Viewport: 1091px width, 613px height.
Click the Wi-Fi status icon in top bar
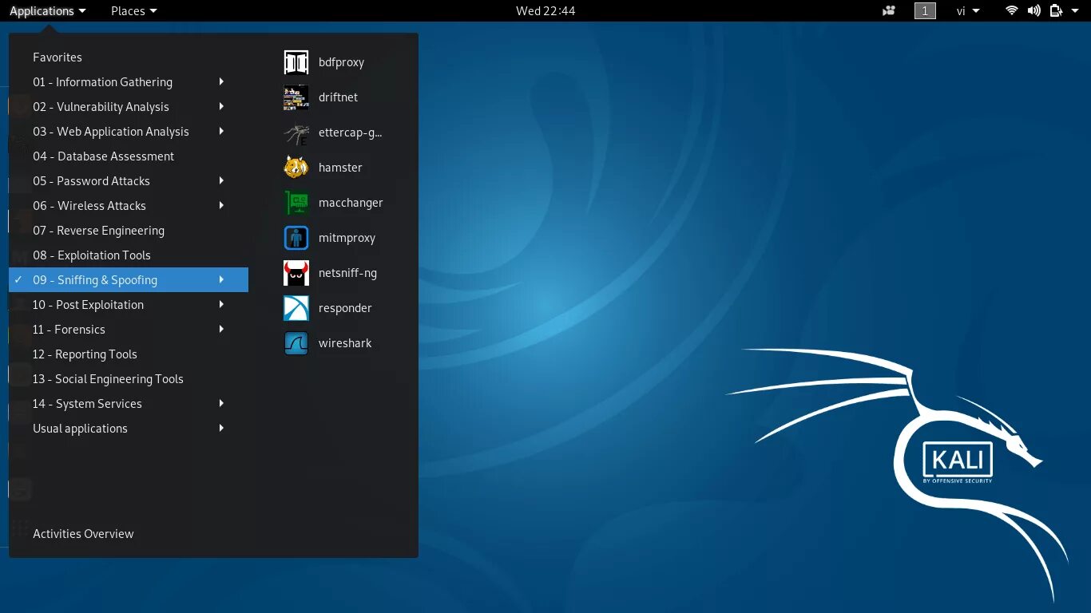tap(1012, 10)
